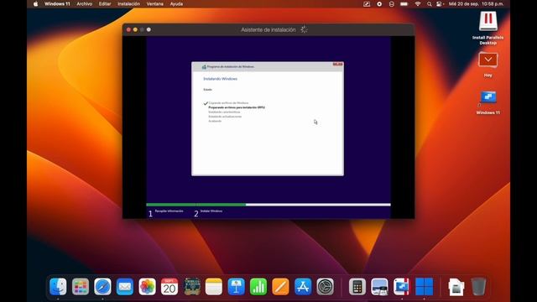Click step 2 'Instalar Windows' label

211,211
